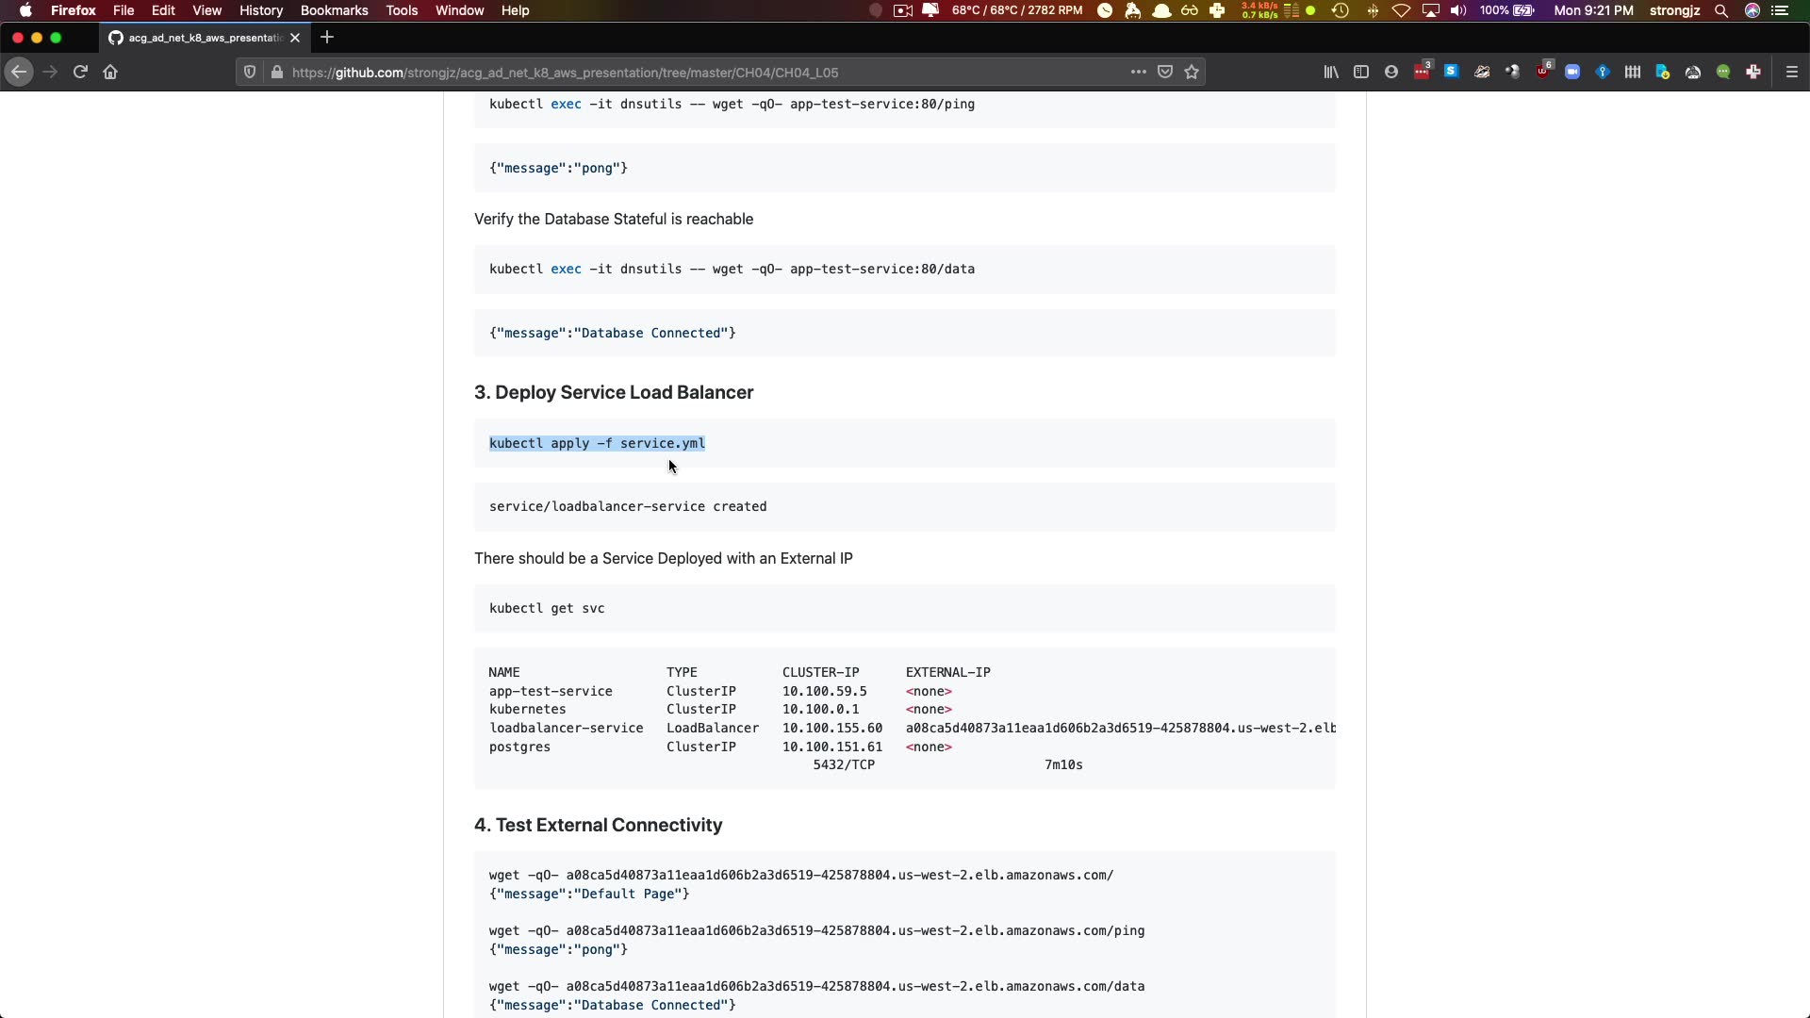
Task: Open the tracking protection shield panel
Action: point(250,72)
